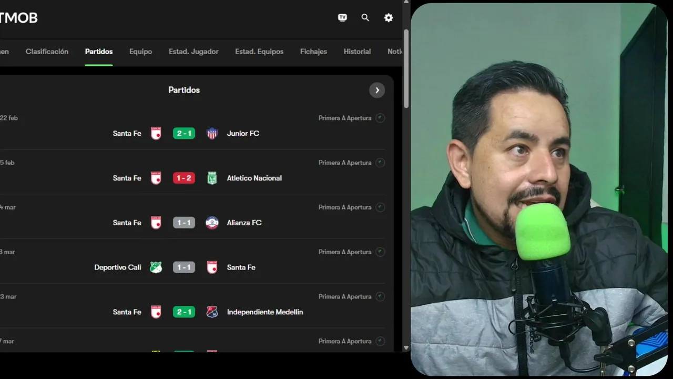Open 1 - 2 score versus Atletico Nacional
The image size is (673, 379).
(x=184, y=178)
